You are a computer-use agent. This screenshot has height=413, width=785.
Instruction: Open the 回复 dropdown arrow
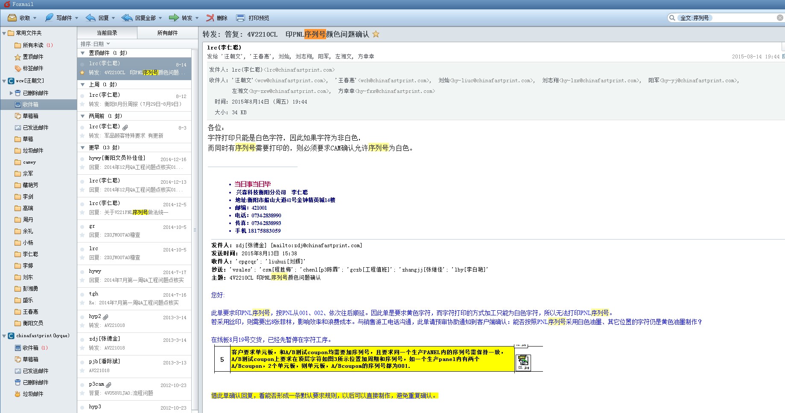(114, 18)
